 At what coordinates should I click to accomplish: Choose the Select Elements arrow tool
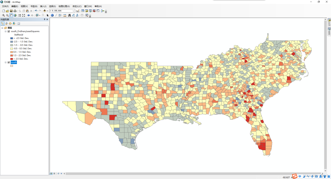[48, 15]
